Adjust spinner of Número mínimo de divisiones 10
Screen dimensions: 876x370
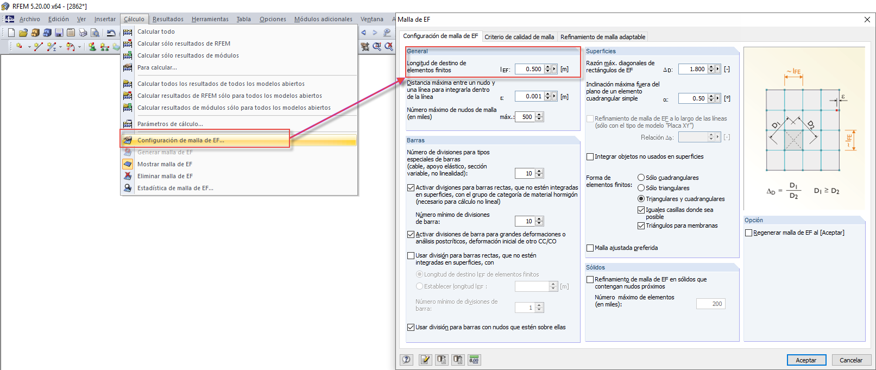point(539,221)
